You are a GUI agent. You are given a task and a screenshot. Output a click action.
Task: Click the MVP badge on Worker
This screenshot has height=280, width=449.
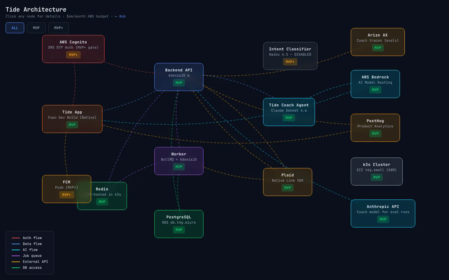point(179,167)
